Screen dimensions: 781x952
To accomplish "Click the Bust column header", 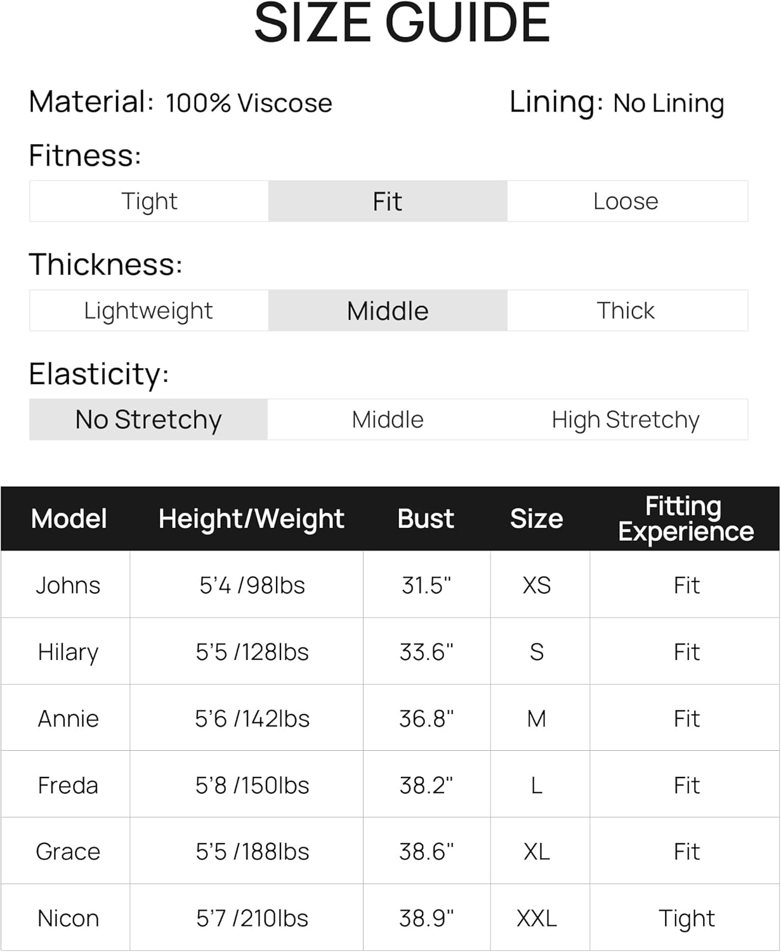I will point(426,519).
